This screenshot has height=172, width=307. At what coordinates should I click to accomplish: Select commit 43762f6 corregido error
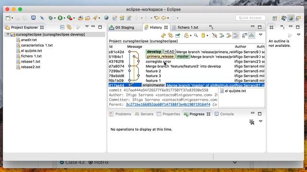187,62
